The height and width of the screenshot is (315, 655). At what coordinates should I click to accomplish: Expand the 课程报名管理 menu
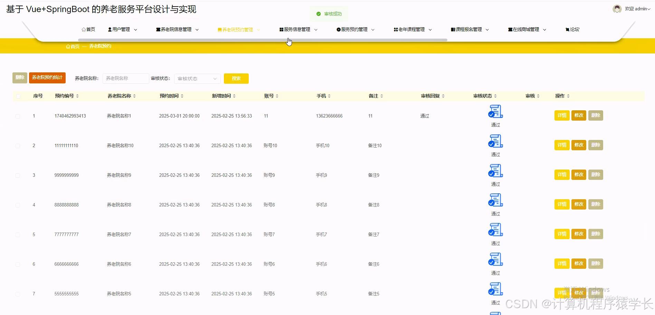tap(470, 30)
